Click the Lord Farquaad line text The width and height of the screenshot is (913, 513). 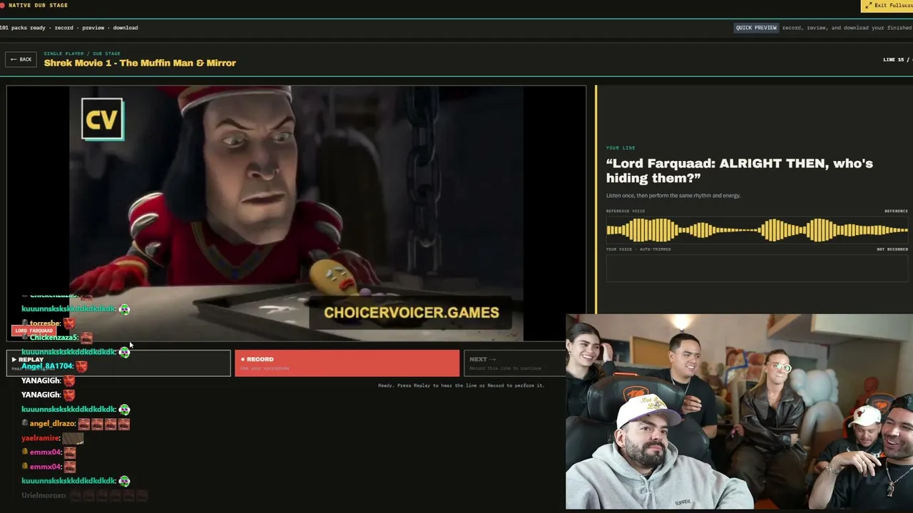tap(740, 170)
